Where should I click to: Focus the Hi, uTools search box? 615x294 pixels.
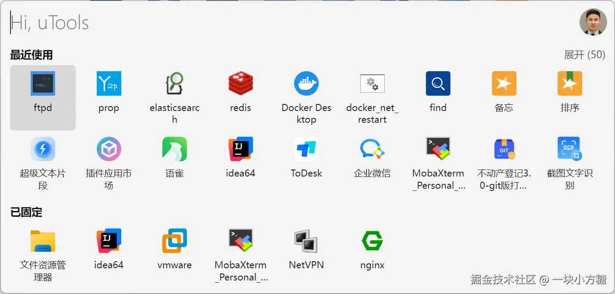pyautogui.click(x=289, y=23)
